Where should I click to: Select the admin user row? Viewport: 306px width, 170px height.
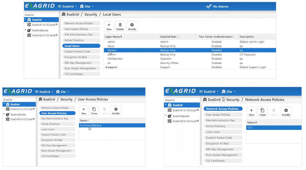click(x=190, y=42)
